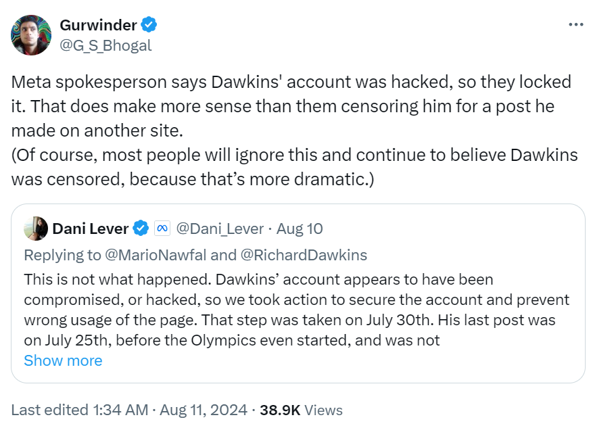View edit history via Last edited
Screen dimensions: 591x428
tap(49, 410)
